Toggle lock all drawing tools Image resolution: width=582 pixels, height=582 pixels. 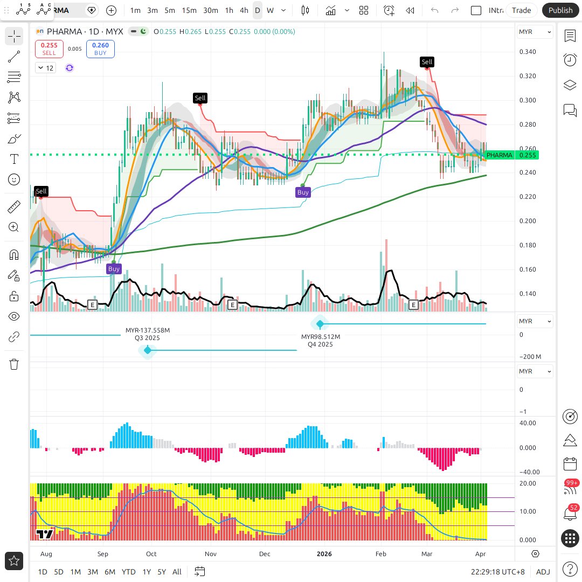coord(14,296)
